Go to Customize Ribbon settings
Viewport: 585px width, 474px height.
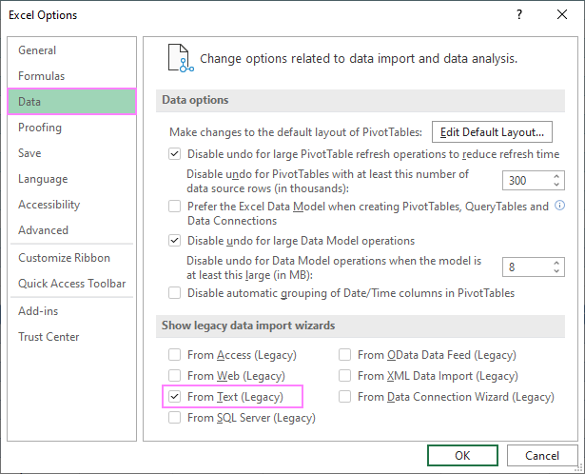click(x=71, y=258)
